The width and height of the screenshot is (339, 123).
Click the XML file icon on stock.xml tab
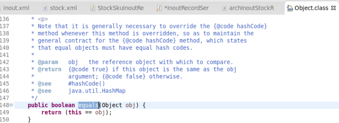[45, 8]
